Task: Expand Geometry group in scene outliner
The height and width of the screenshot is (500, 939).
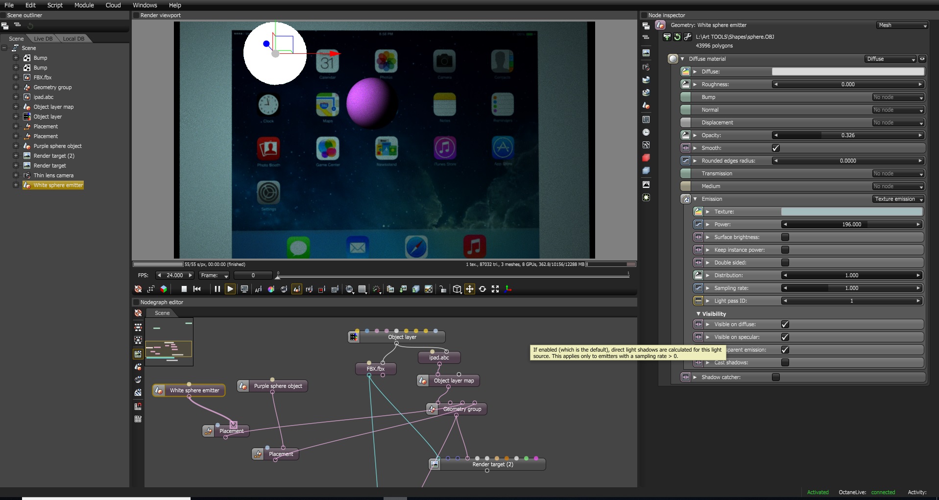Action: coord(16,87)
